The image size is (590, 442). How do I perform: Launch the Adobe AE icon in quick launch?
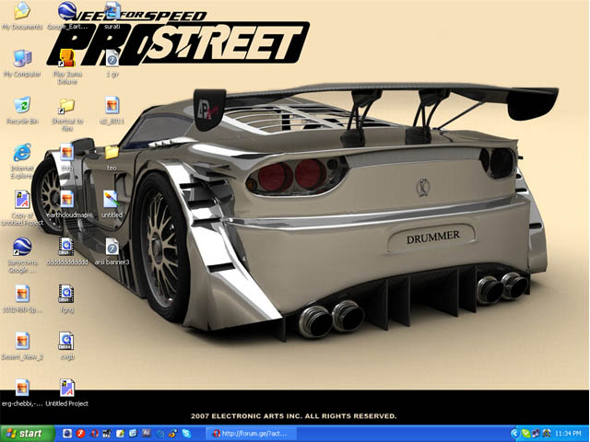(x=147, y=433)
